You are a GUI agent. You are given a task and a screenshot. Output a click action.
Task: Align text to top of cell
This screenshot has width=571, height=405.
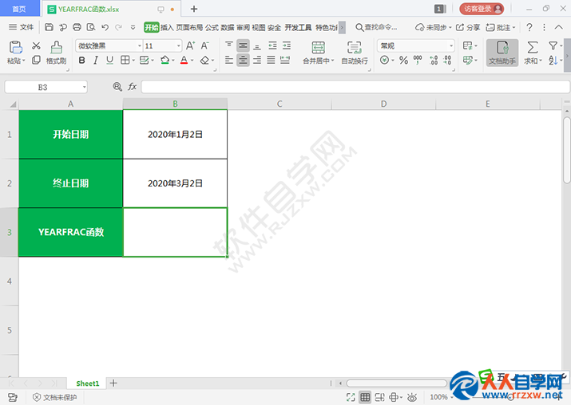pos(229,45)
